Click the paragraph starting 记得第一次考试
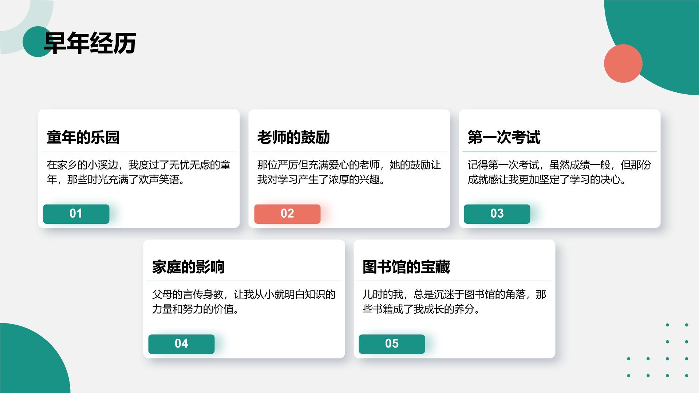The image size is (699, 393). [560, 172]
